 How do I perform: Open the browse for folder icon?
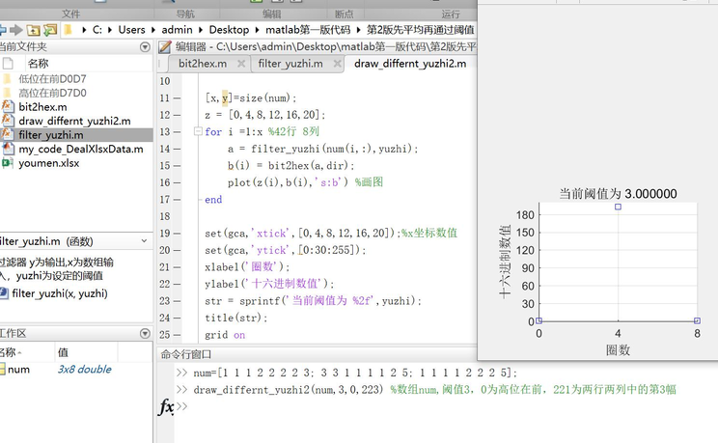point(50,30)
